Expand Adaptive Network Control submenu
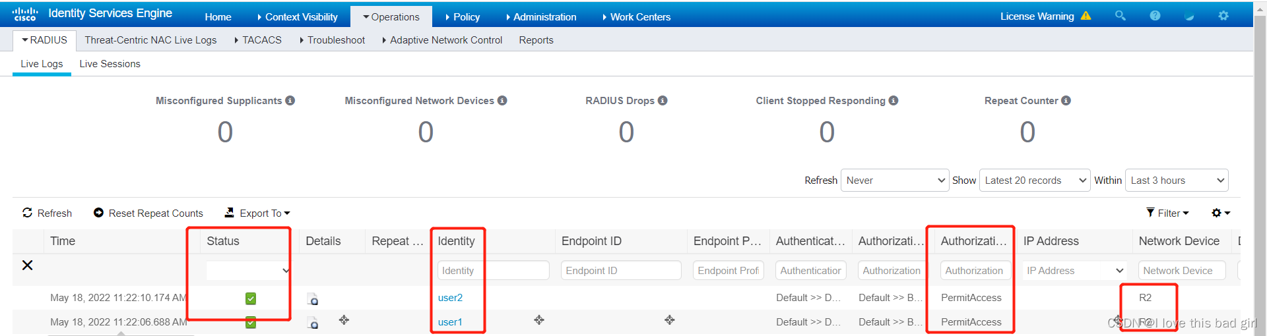This screenshot has height=336, width=1267. point(442,40)
